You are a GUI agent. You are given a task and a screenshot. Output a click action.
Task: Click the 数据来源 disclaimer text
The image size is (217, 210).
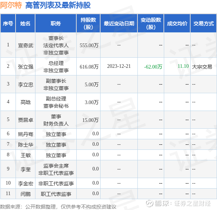[58, 207]
